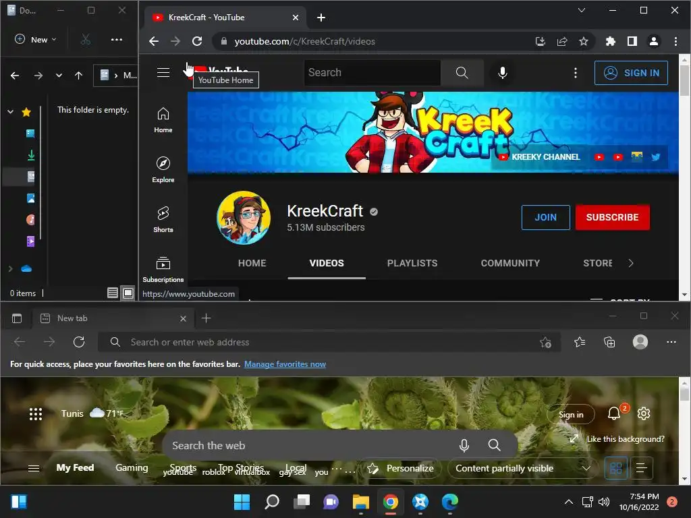691x518 pixels.
Task: Open Pictures in File Explorer sidebar
Action: click(x=30, y=198)
